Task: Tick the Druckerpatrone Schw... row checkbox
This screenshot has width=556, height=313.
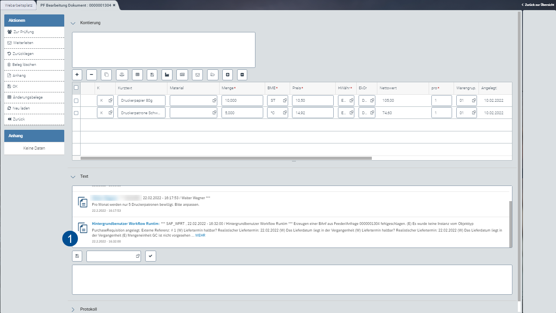Action: pos(76,112)
